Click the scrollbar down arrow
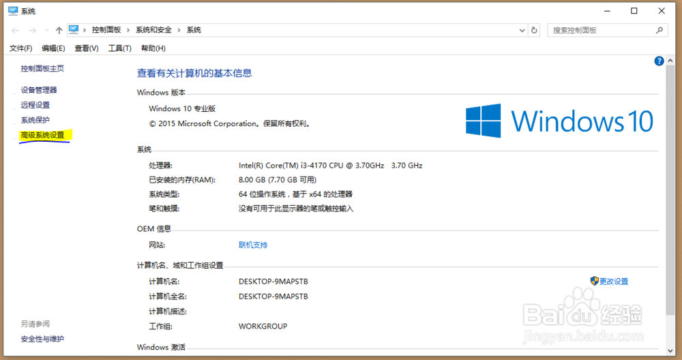This screenshot has width=682, height=360. pyautogui.click(x=670, y=351)
